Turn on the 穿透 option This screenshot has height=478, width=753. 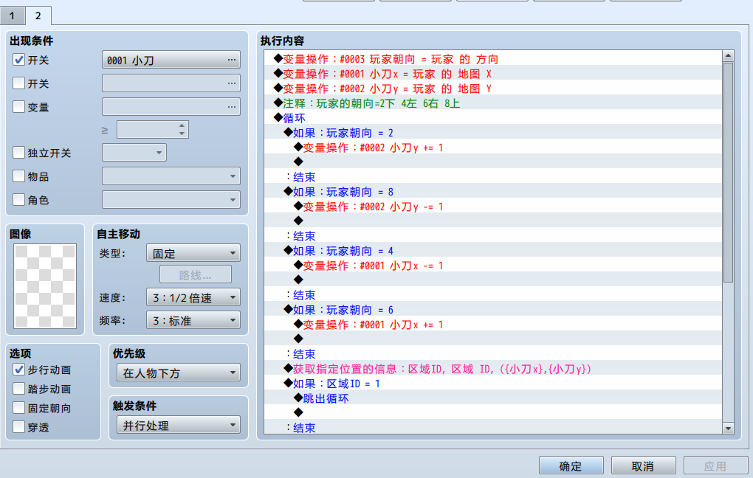click(18, 426)
